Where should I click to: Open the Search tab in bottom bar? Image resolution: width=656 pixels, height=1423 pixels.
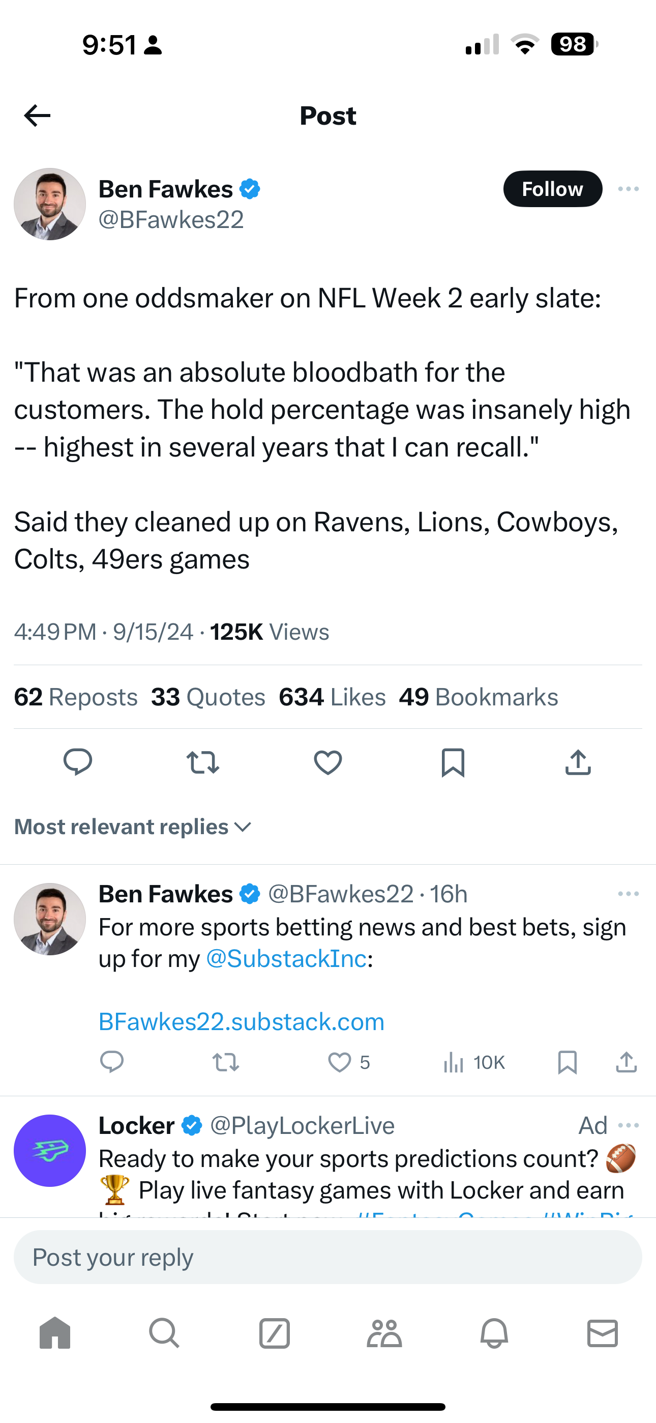click(164, 1333)
